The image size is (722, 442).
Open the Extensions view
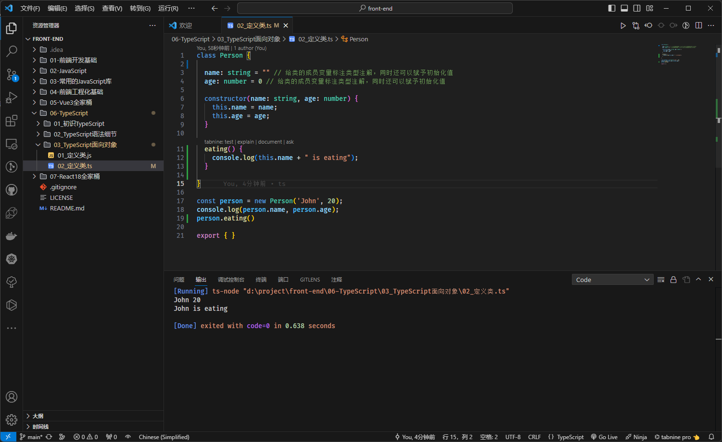click(x=12, y=121)
